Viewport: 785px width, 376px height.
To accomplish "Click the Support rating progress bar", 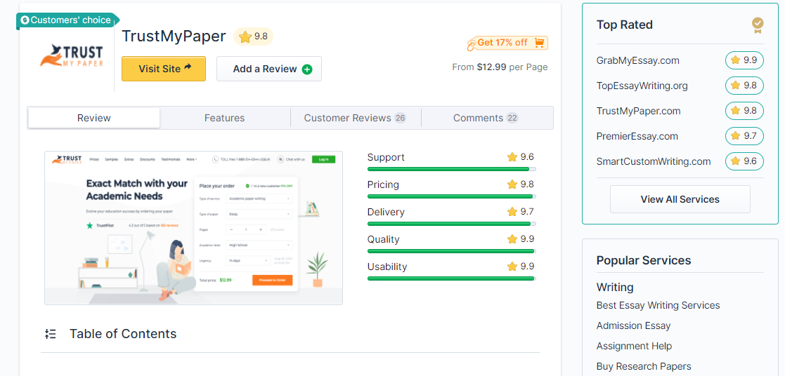I will point(452,169).
